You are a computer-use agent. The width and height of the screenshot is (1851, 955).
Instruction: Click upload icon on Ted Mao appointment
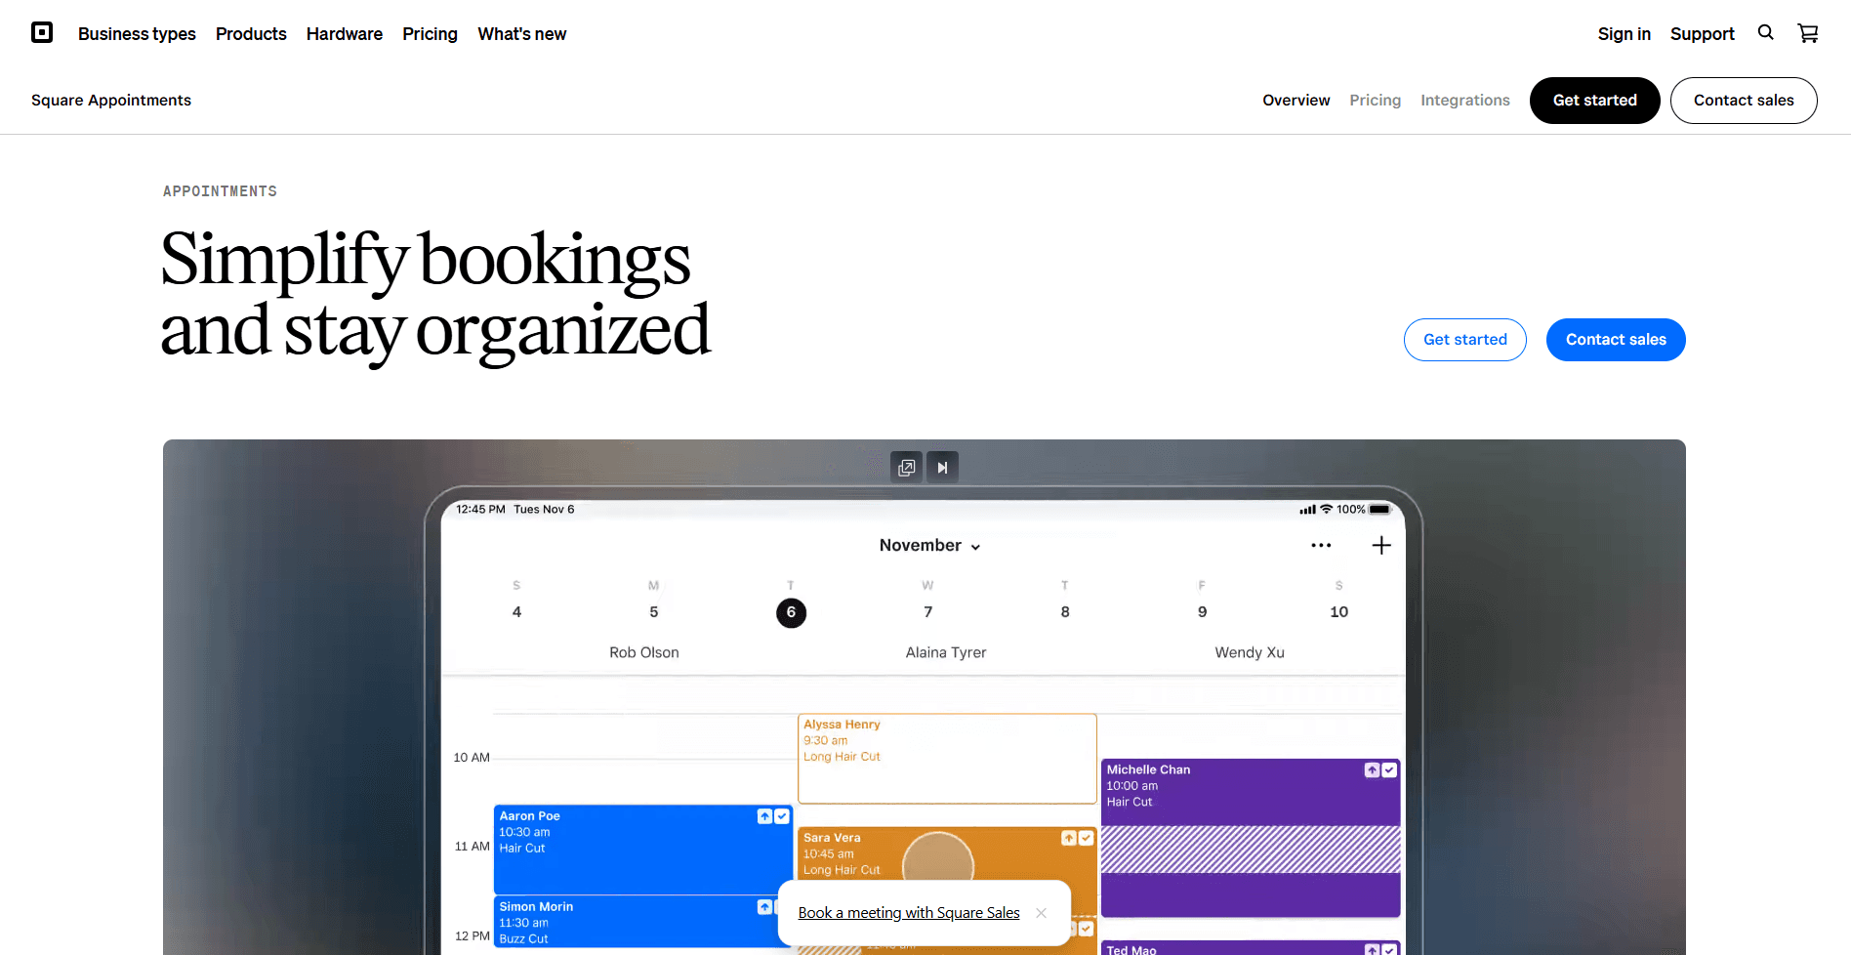tap(1372, 949)
